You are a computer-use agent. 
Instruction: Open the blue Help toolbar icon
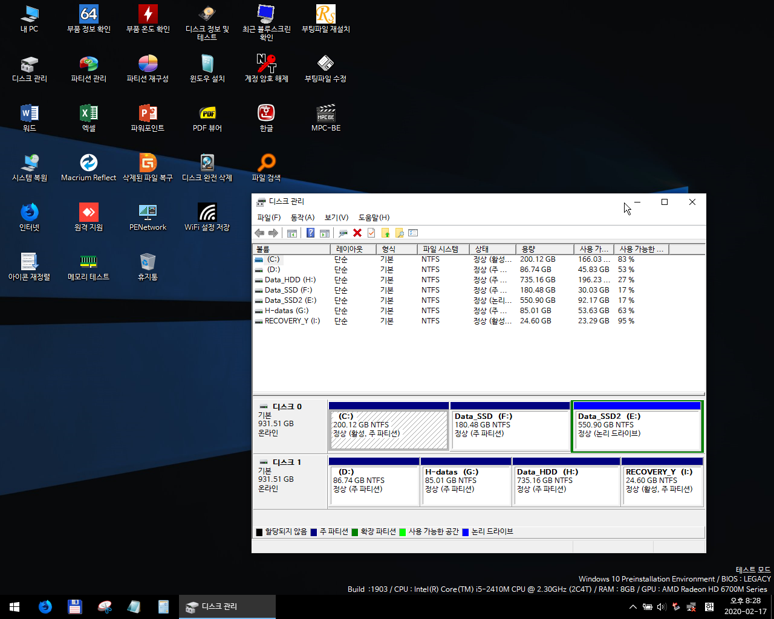pyautogui.click(x=310, y=233)
